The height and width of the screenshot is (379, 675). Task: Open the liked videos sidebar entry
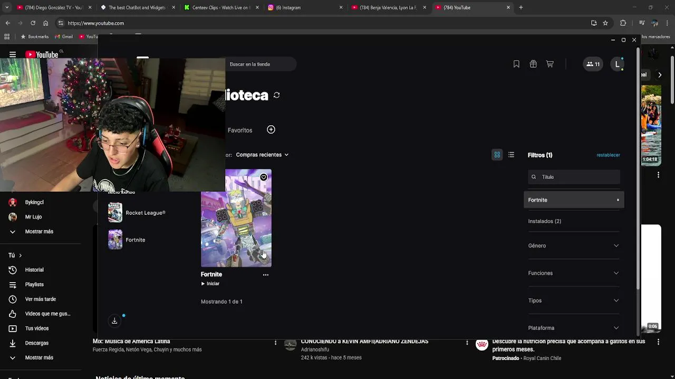pyautogui.click(x=47, y=314)
